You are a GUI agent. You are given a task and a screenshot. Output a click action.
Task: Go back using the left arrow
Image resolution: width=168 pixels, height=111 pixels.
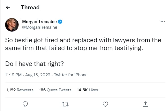coord(8,7)
